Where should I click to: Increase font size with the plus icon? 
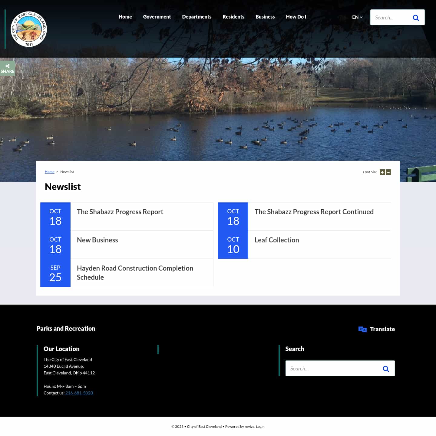click(x=382, y=172)
